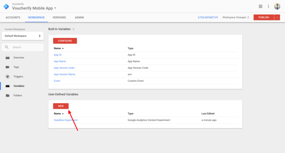Viewport: 285px width, 153px height.
Task: Select Variables in the sidebar
Action: (x=19, y=86)
